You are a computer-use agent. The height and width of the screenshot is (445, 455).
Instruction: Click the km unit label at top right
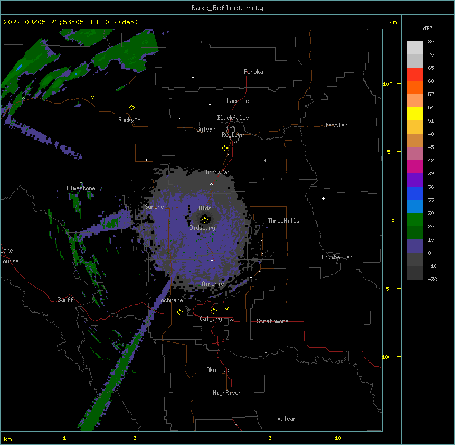(x=393, y=22)
